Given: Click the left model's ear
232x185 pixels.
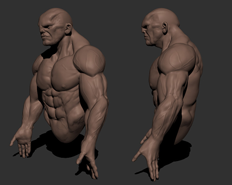Looking at the screenshot, I should pos(68,29).
